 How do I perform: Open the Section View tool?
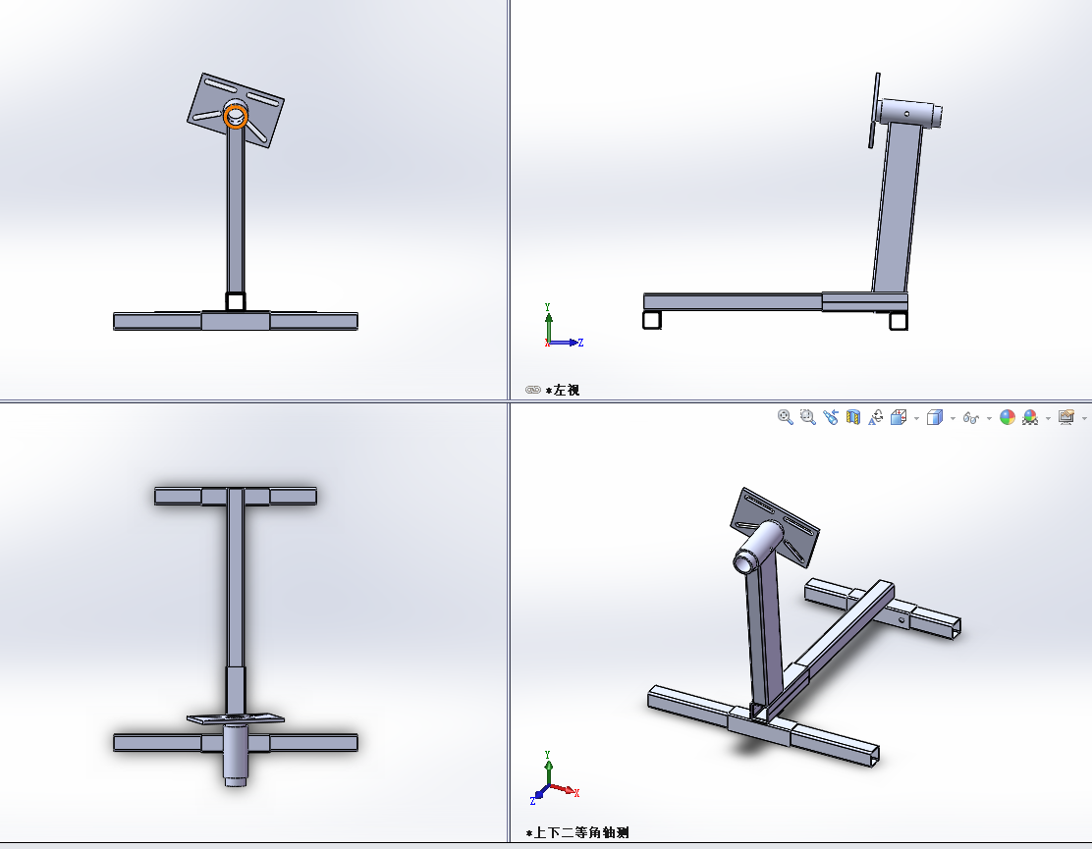click(853, 417)
